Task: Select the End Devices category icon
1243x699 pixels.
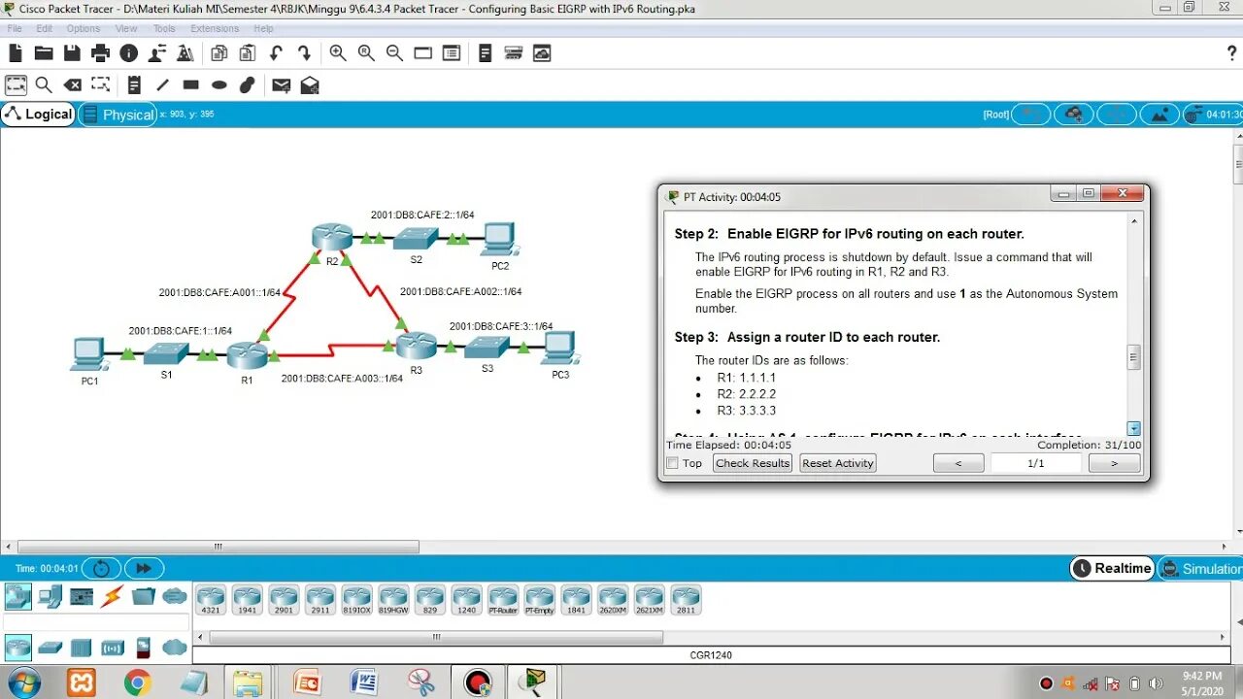Action: point(50,596)
